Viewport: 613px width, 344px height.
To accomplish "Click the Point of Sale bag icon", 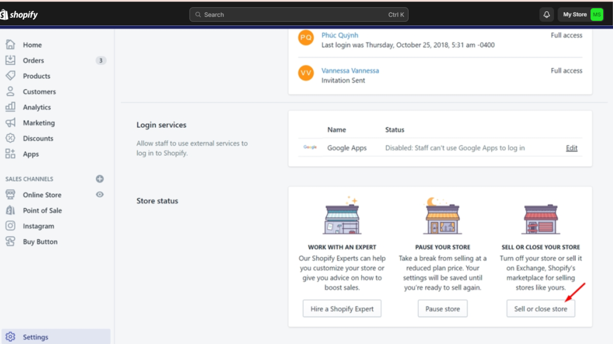I will coord(10,210).
